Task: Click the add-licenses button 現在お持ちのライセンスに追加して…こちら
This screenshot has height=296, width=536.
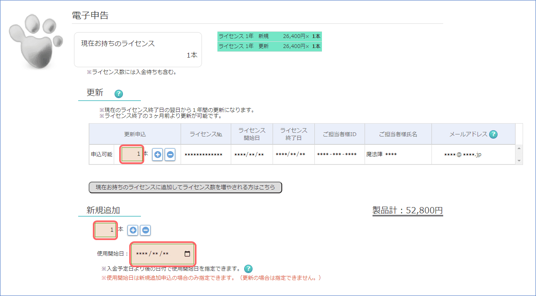Action: point(186,187)
